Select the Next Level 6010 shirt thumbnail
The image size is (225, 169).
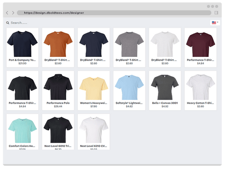pyautogui.click(x=58, y=130)
